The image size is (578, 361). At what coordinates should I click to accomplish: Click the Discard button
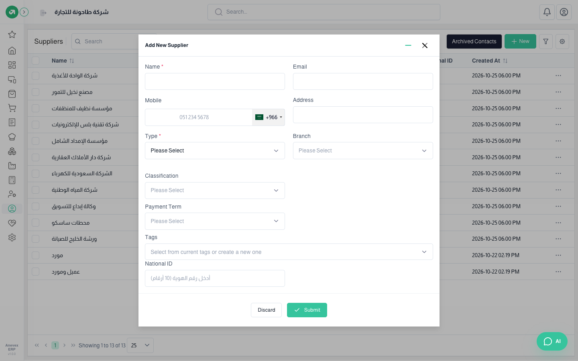point(266,310)
